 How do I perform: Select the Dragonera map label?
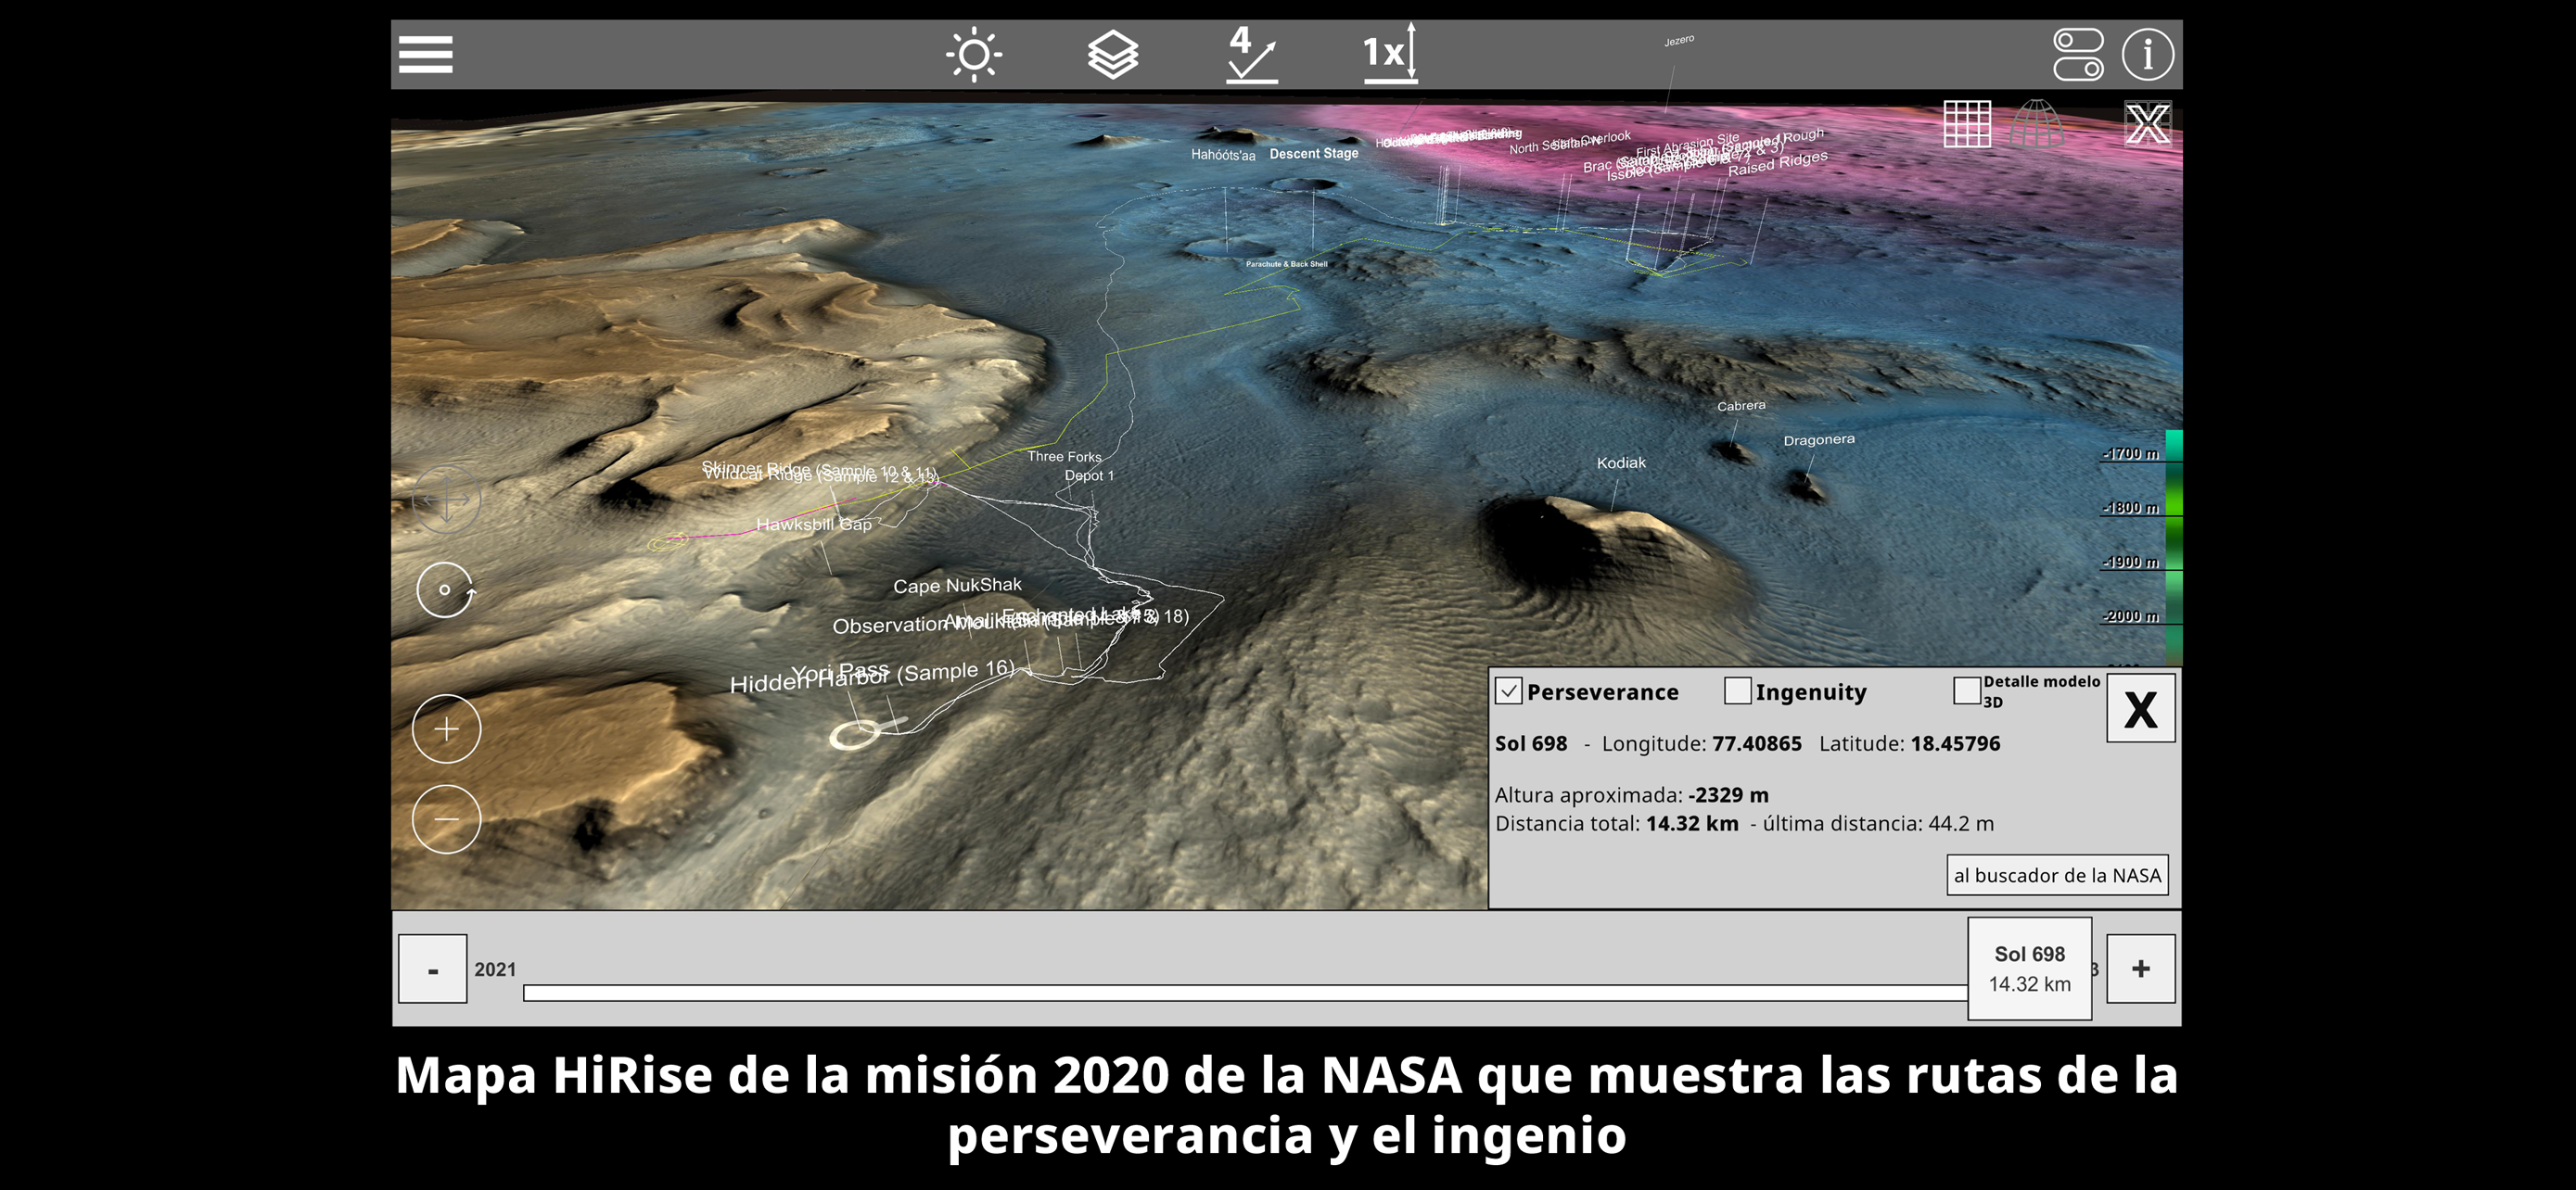click(x=1818, y=439)
